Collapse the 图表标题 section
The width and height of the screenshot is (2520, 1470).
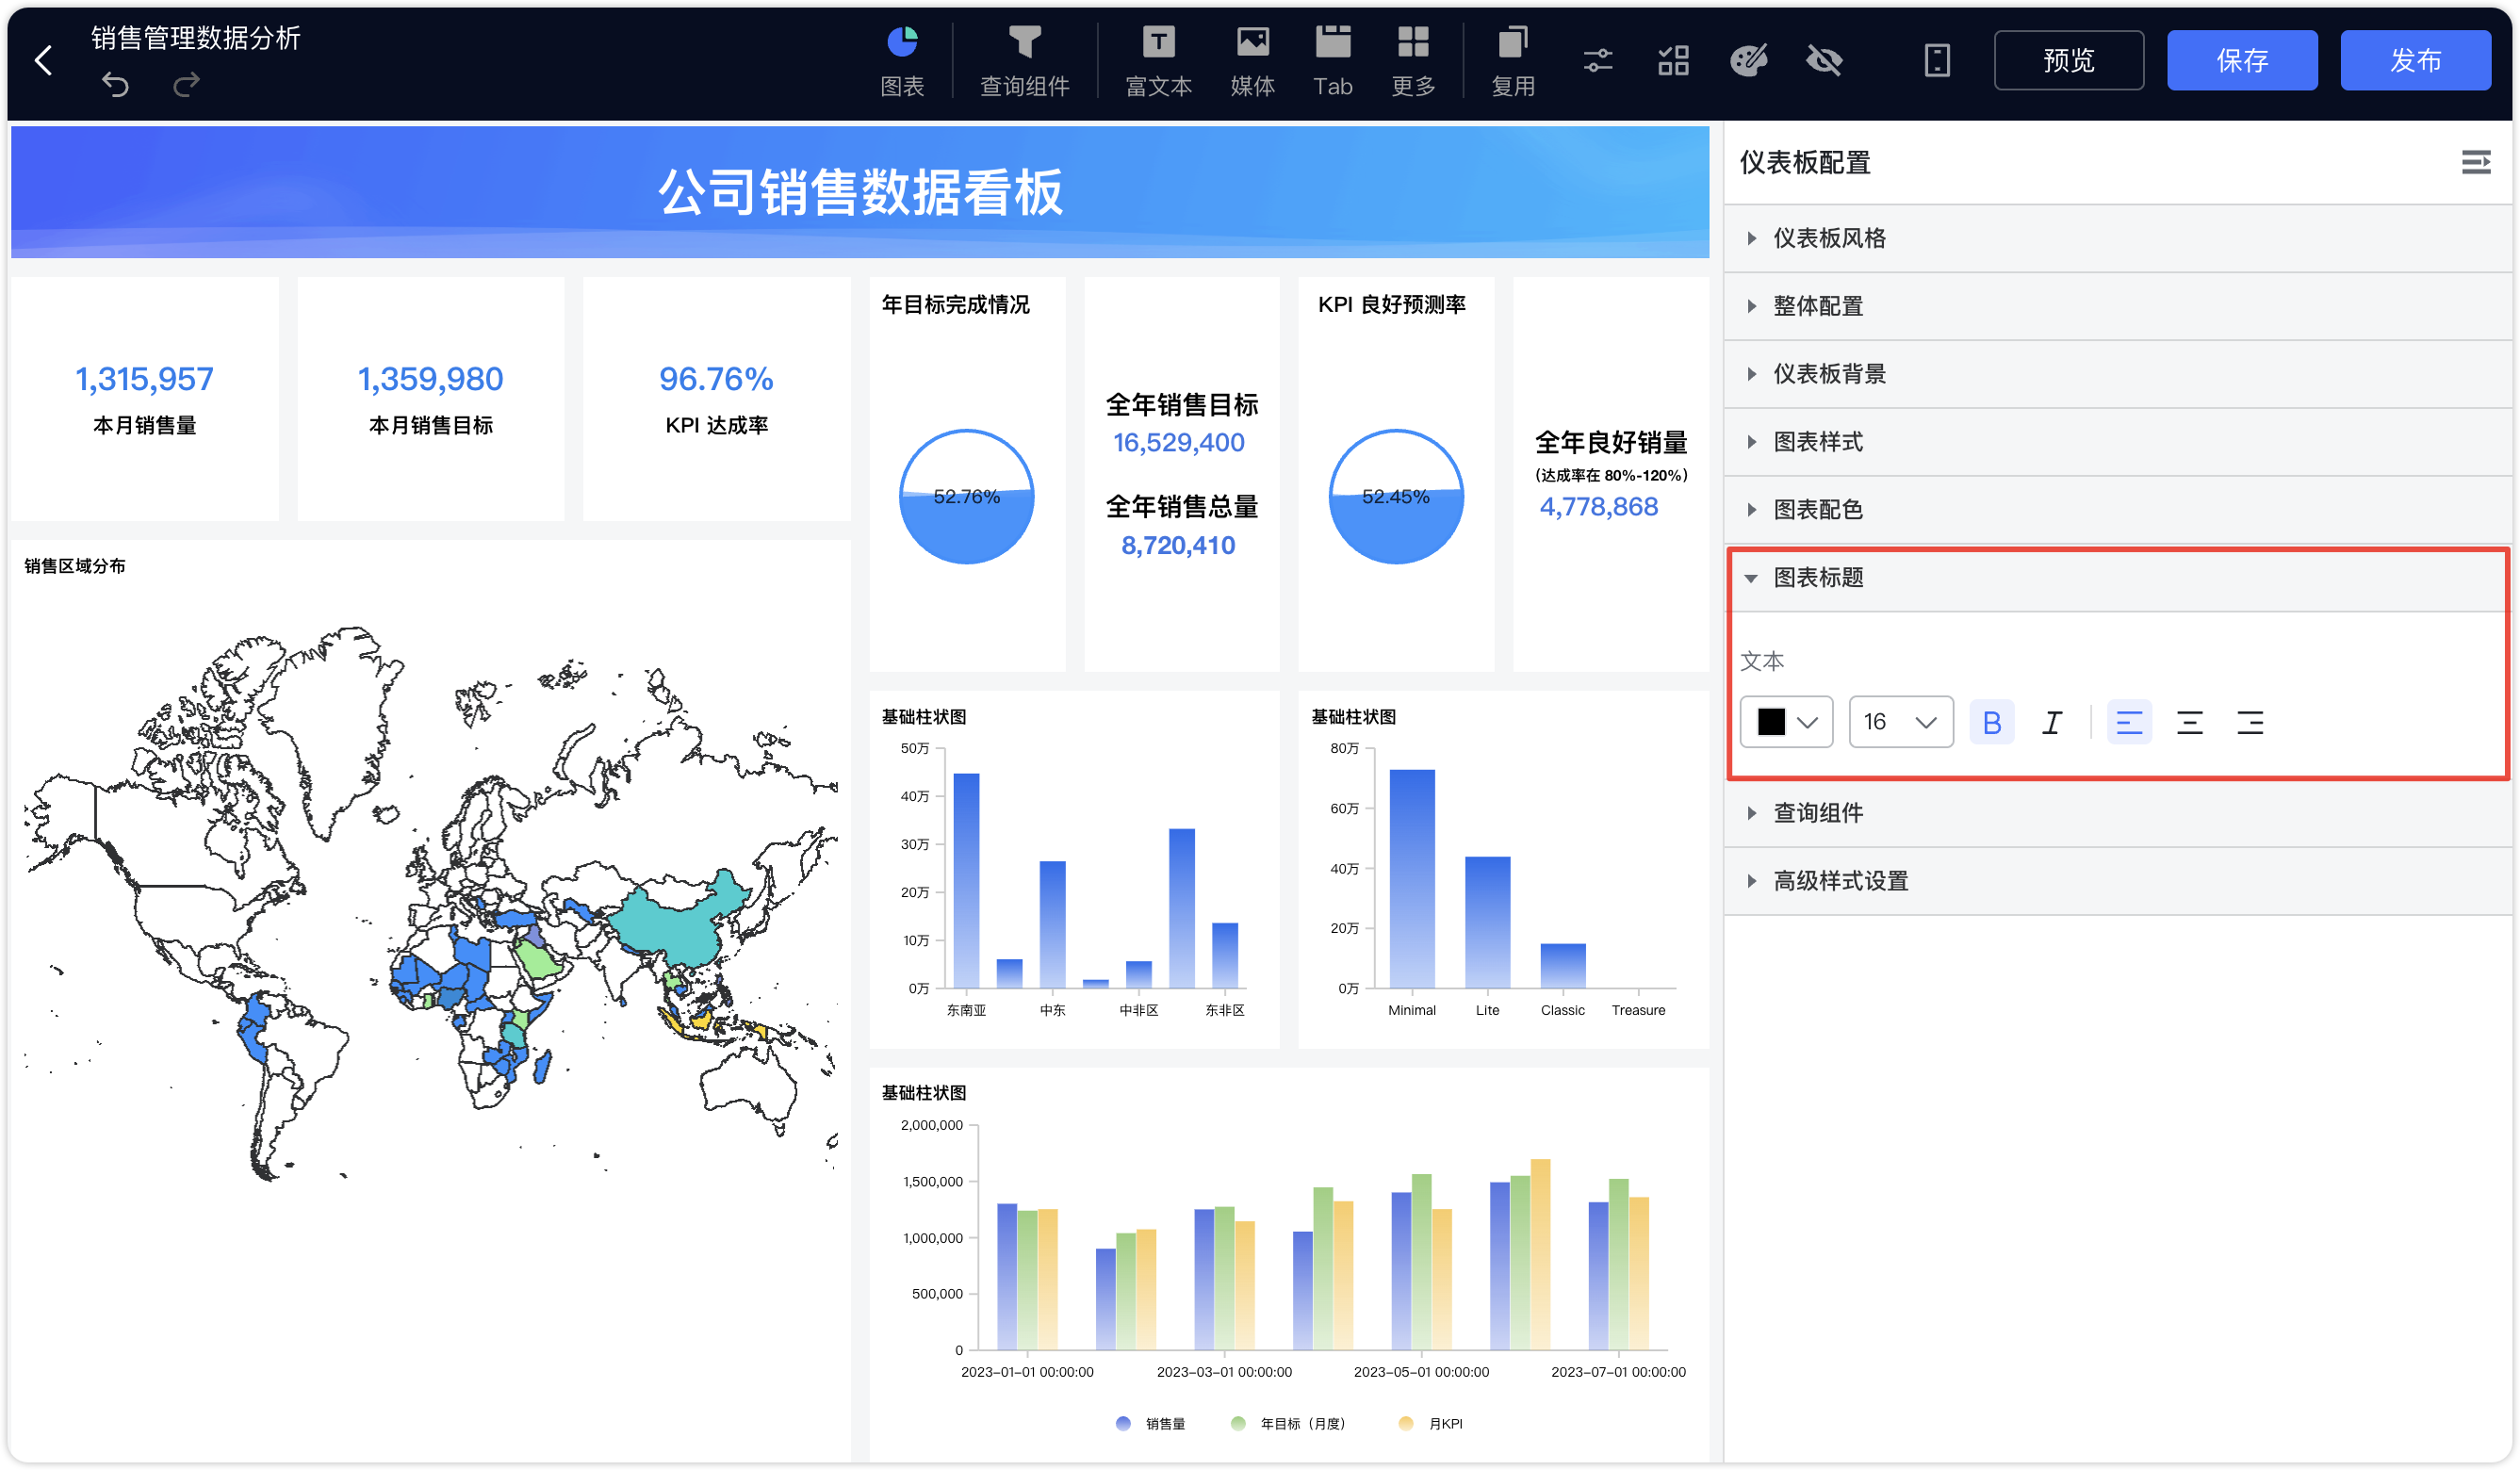[x=2117, y=578]
